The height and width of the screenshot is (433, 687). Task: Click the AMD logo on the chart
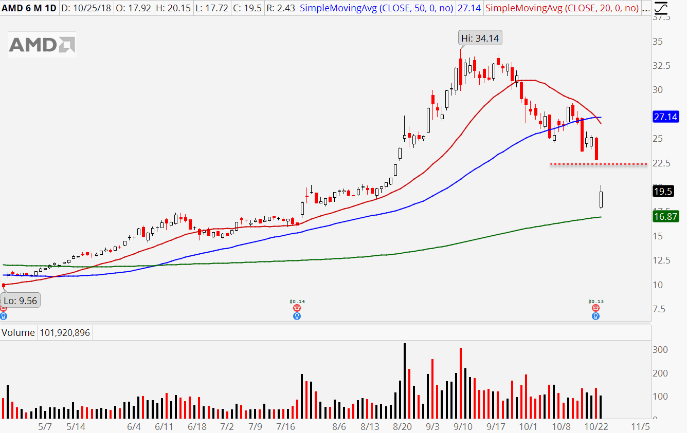click(42, 45)
